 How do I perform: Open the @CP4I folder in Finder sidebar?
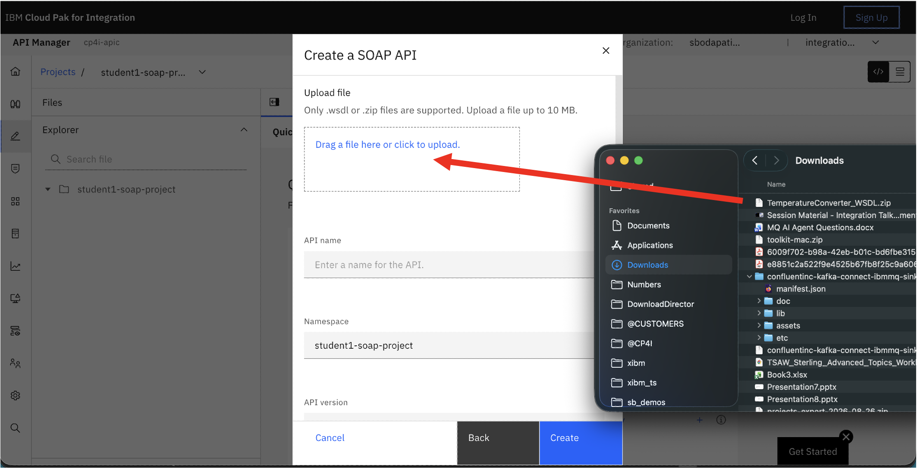tap(669, 343)
